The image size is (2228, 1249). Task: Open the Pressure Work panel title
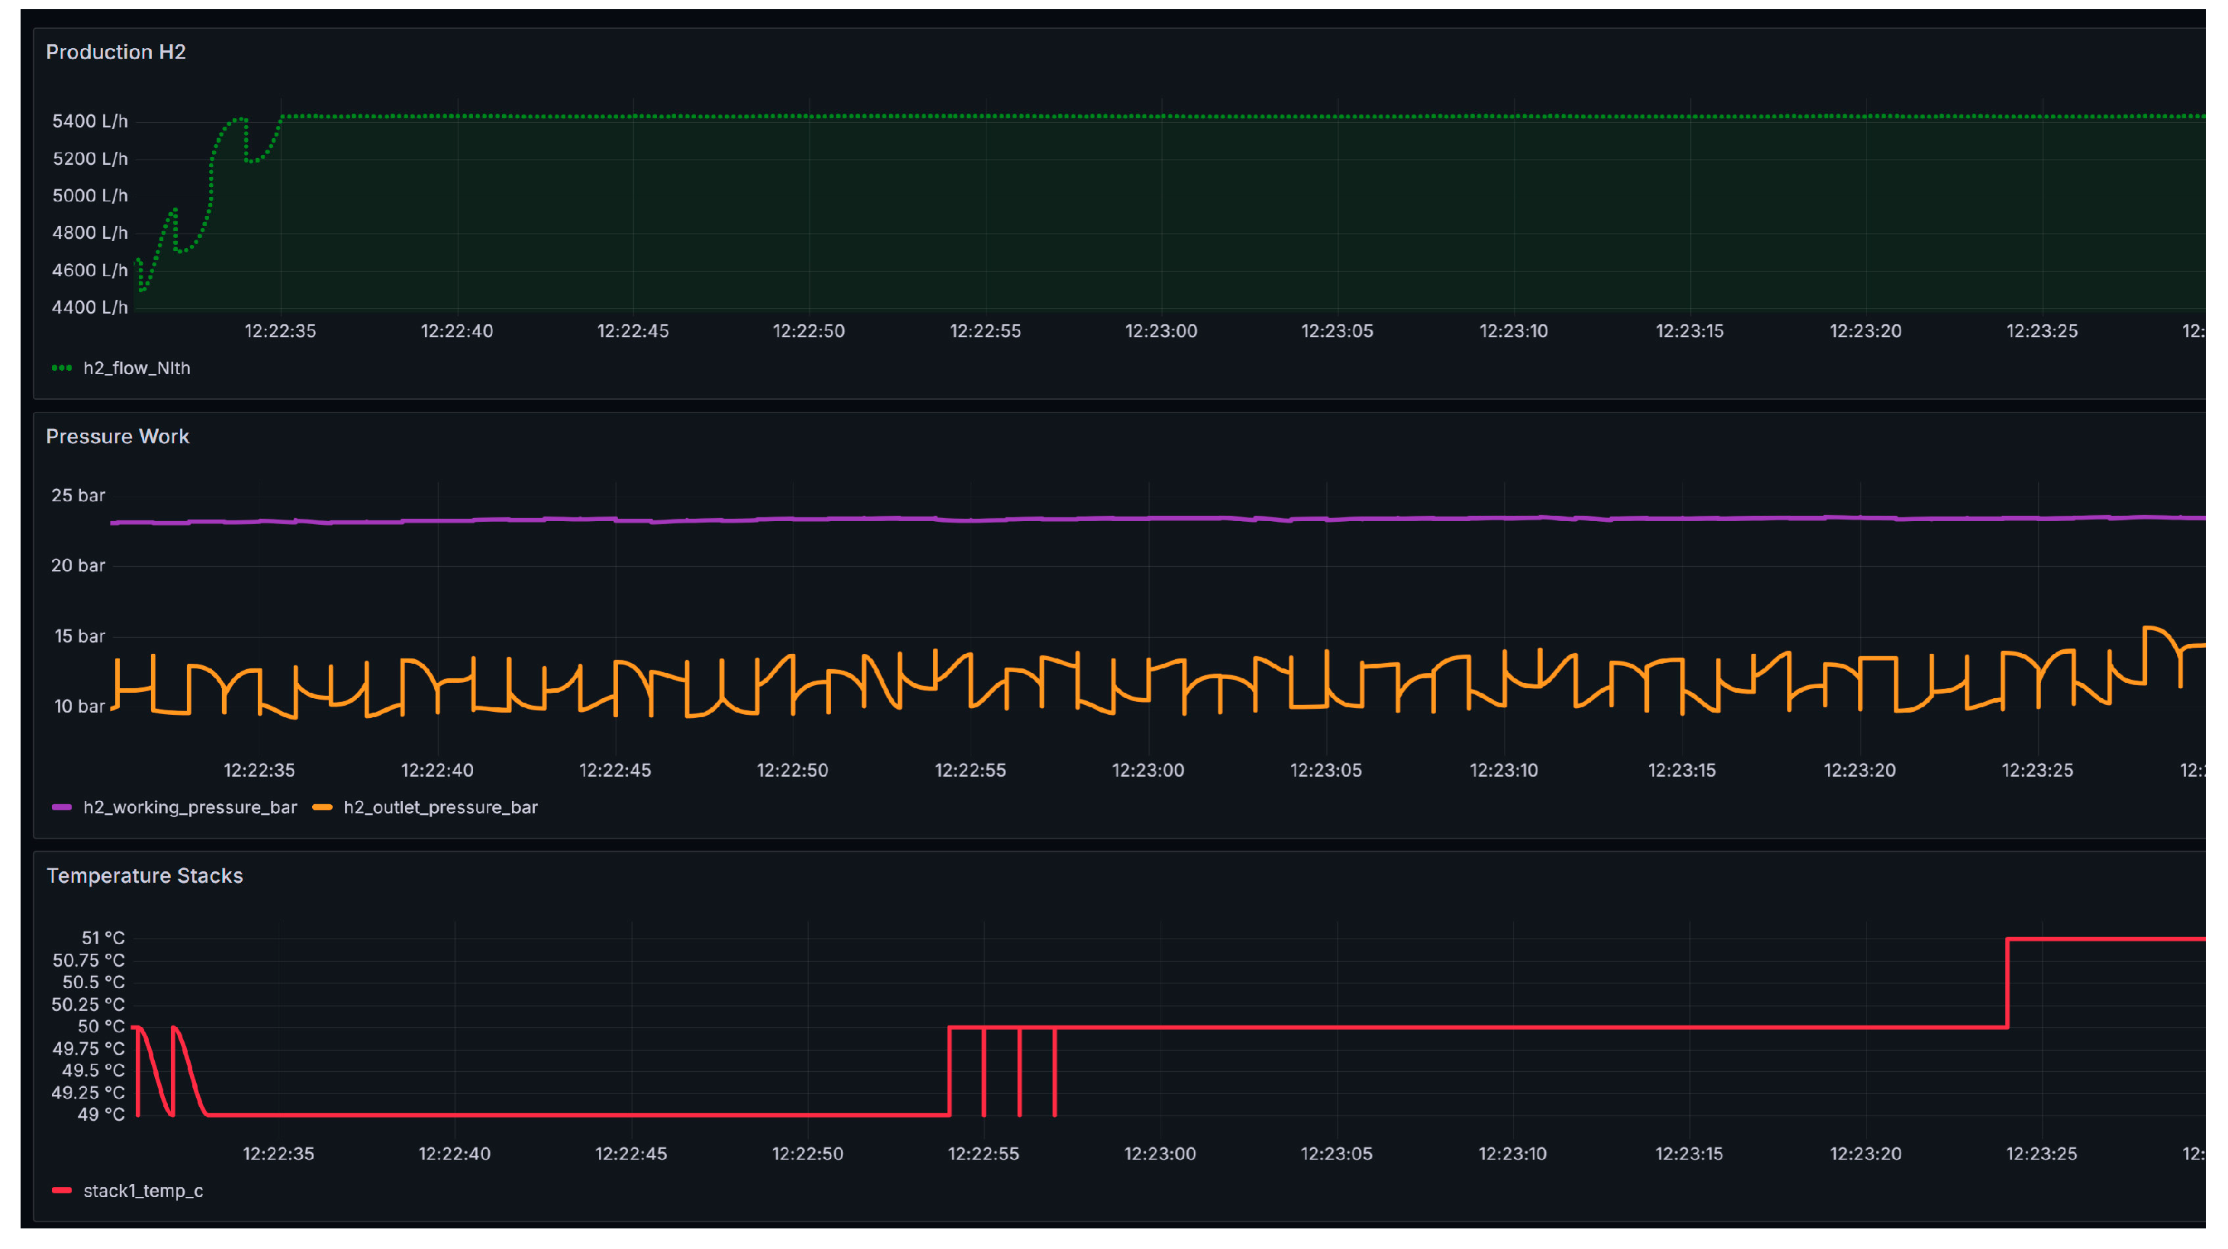(117, 436)
